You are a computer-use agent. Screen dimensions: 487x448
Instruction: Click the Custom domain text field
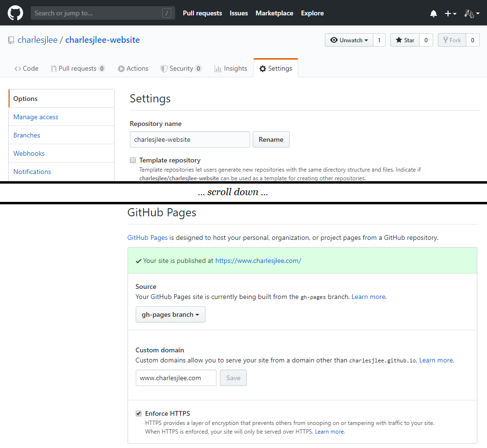[x=176, y=378]
